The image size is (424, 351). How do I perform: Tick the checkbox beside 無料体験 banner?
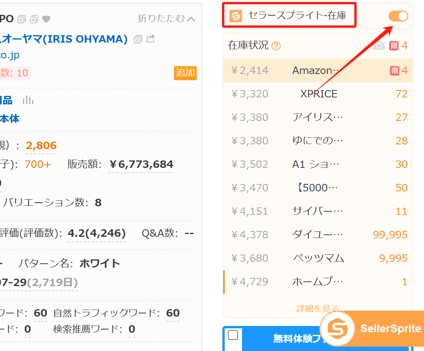(x=233, y=335)
